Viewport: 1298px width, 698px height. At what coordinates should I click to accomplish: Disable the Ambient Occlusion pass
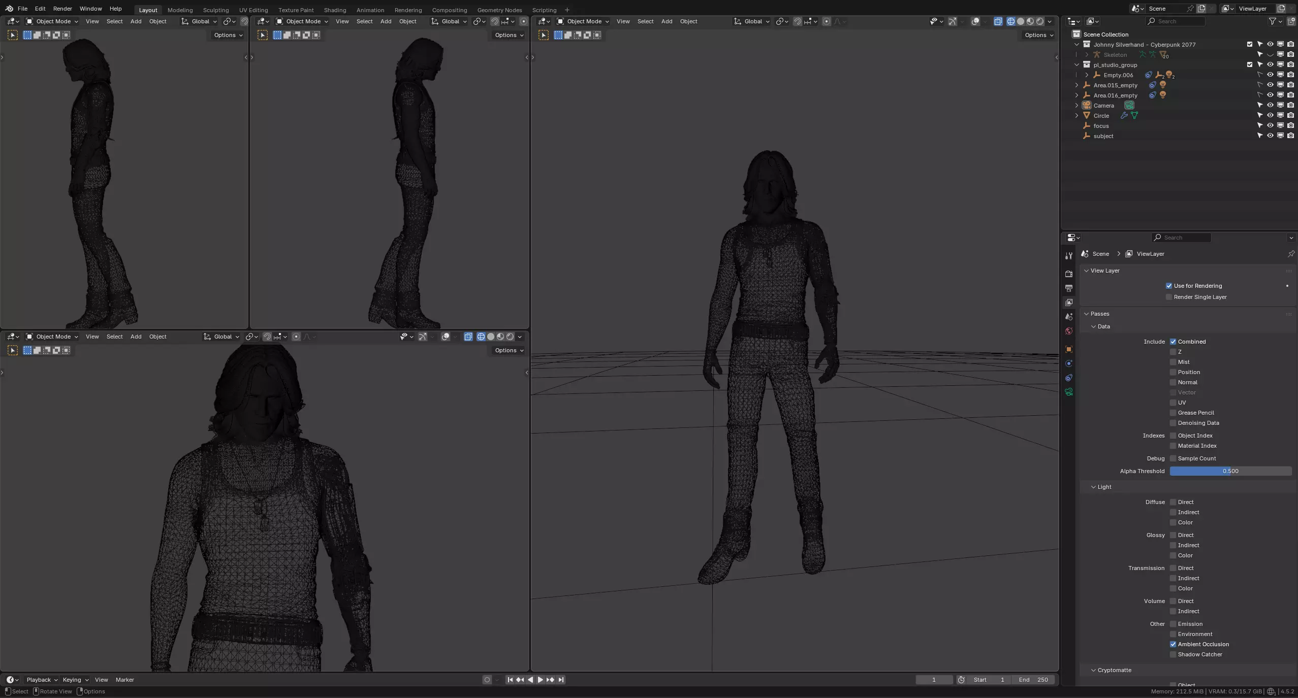pos(1173,644)
